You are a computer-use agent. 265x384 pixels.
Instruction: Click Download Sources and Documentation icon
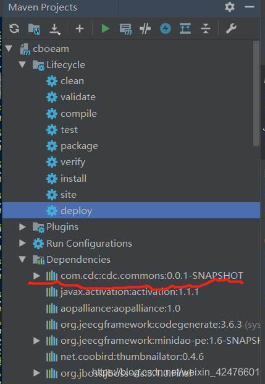[55, 29]
